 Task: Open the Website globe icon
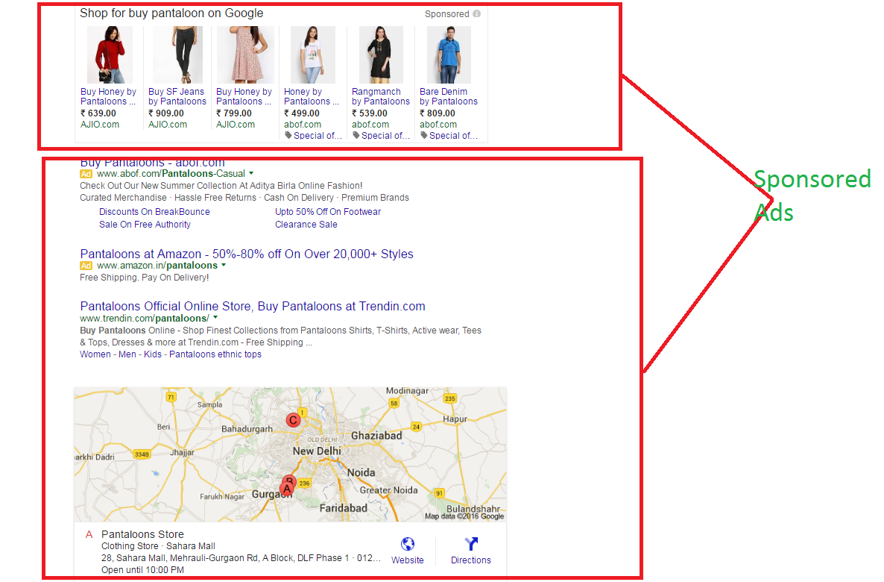coord(408,545)
